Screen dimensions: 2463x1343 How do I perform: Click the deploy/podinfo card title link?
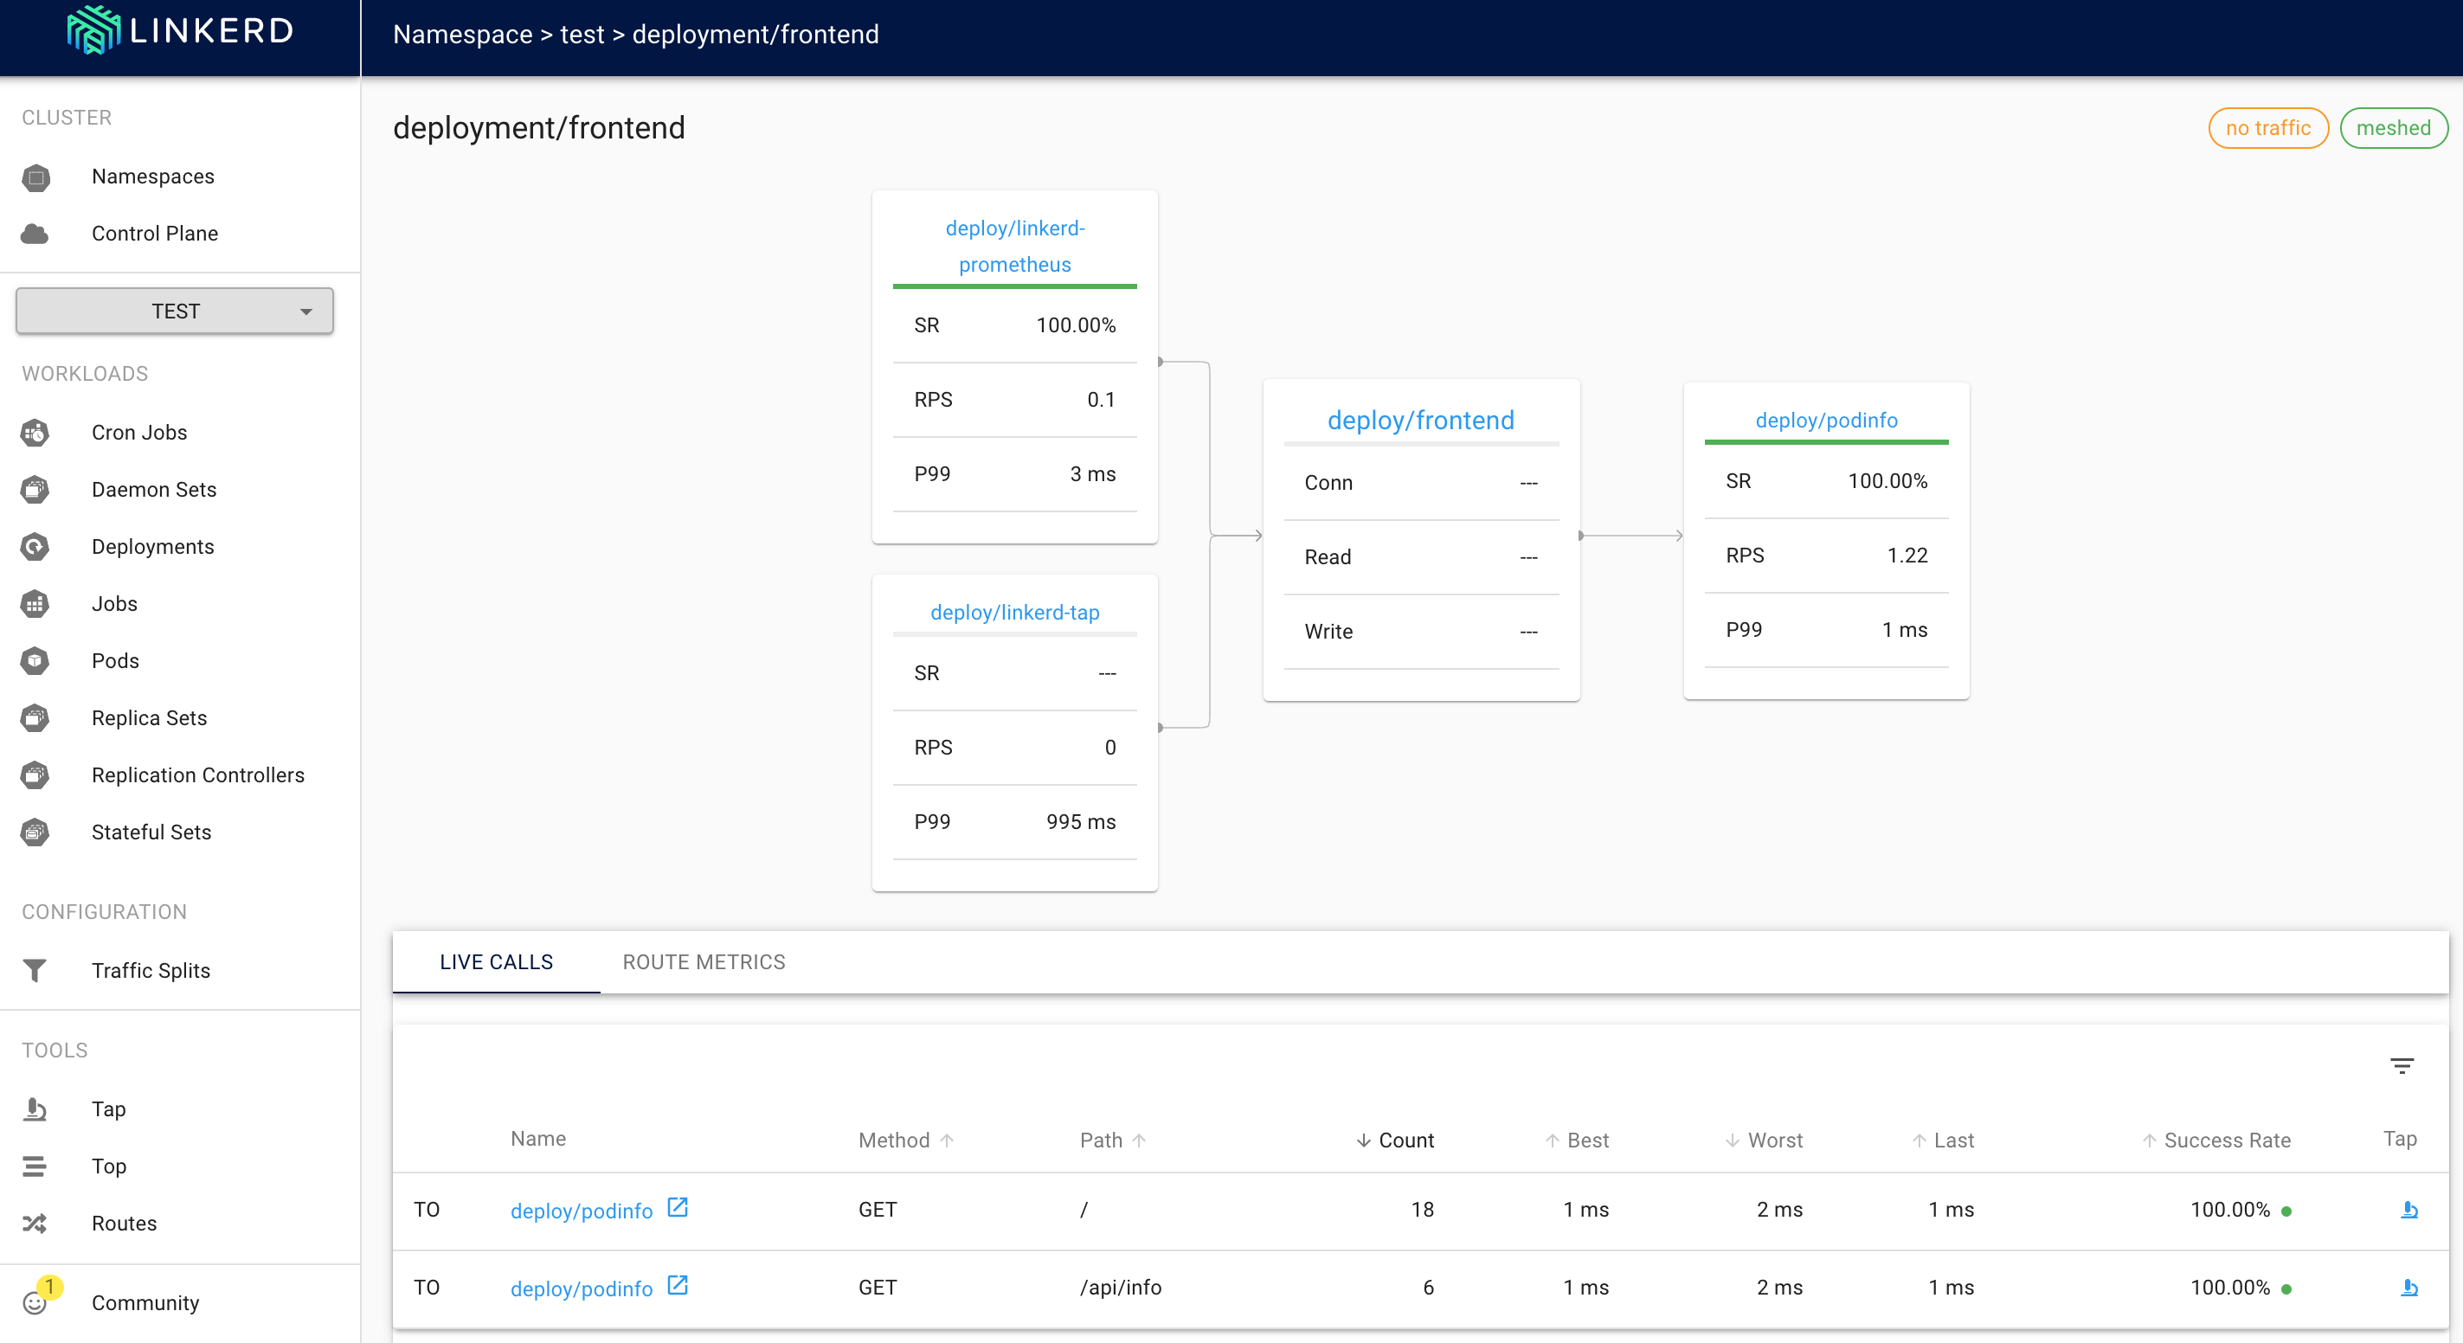tap(1825, 421)
